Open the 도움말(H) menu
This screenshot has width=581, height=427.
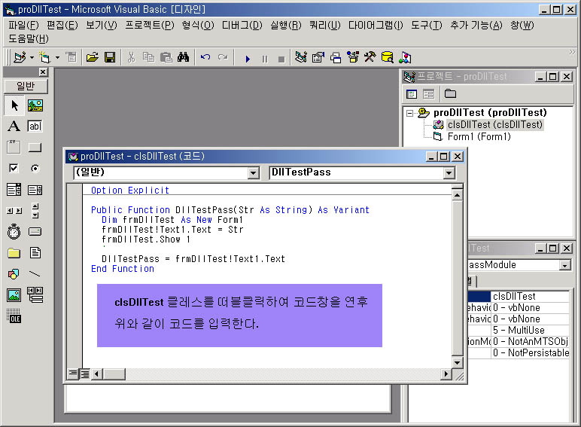click(x=29, y=38)
